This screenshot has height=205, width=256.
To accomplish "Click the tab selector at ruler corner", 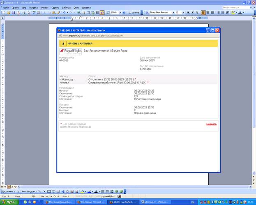I will (2, 18).
